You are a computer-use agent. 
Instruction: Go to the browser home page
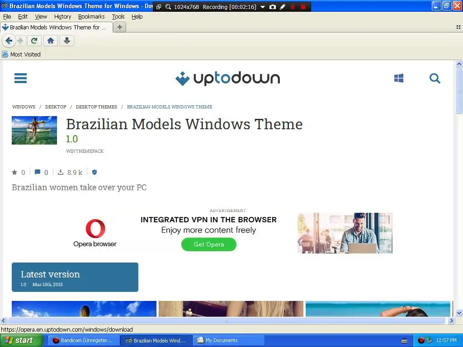click(51, 41)
